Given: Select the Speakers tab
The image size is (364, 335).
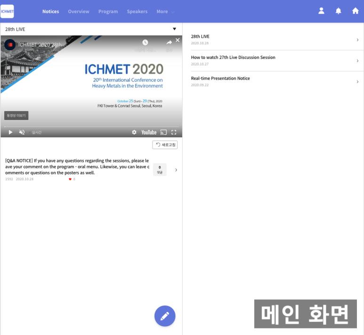Looking at the screenshot, I should (x=137, y=11).
